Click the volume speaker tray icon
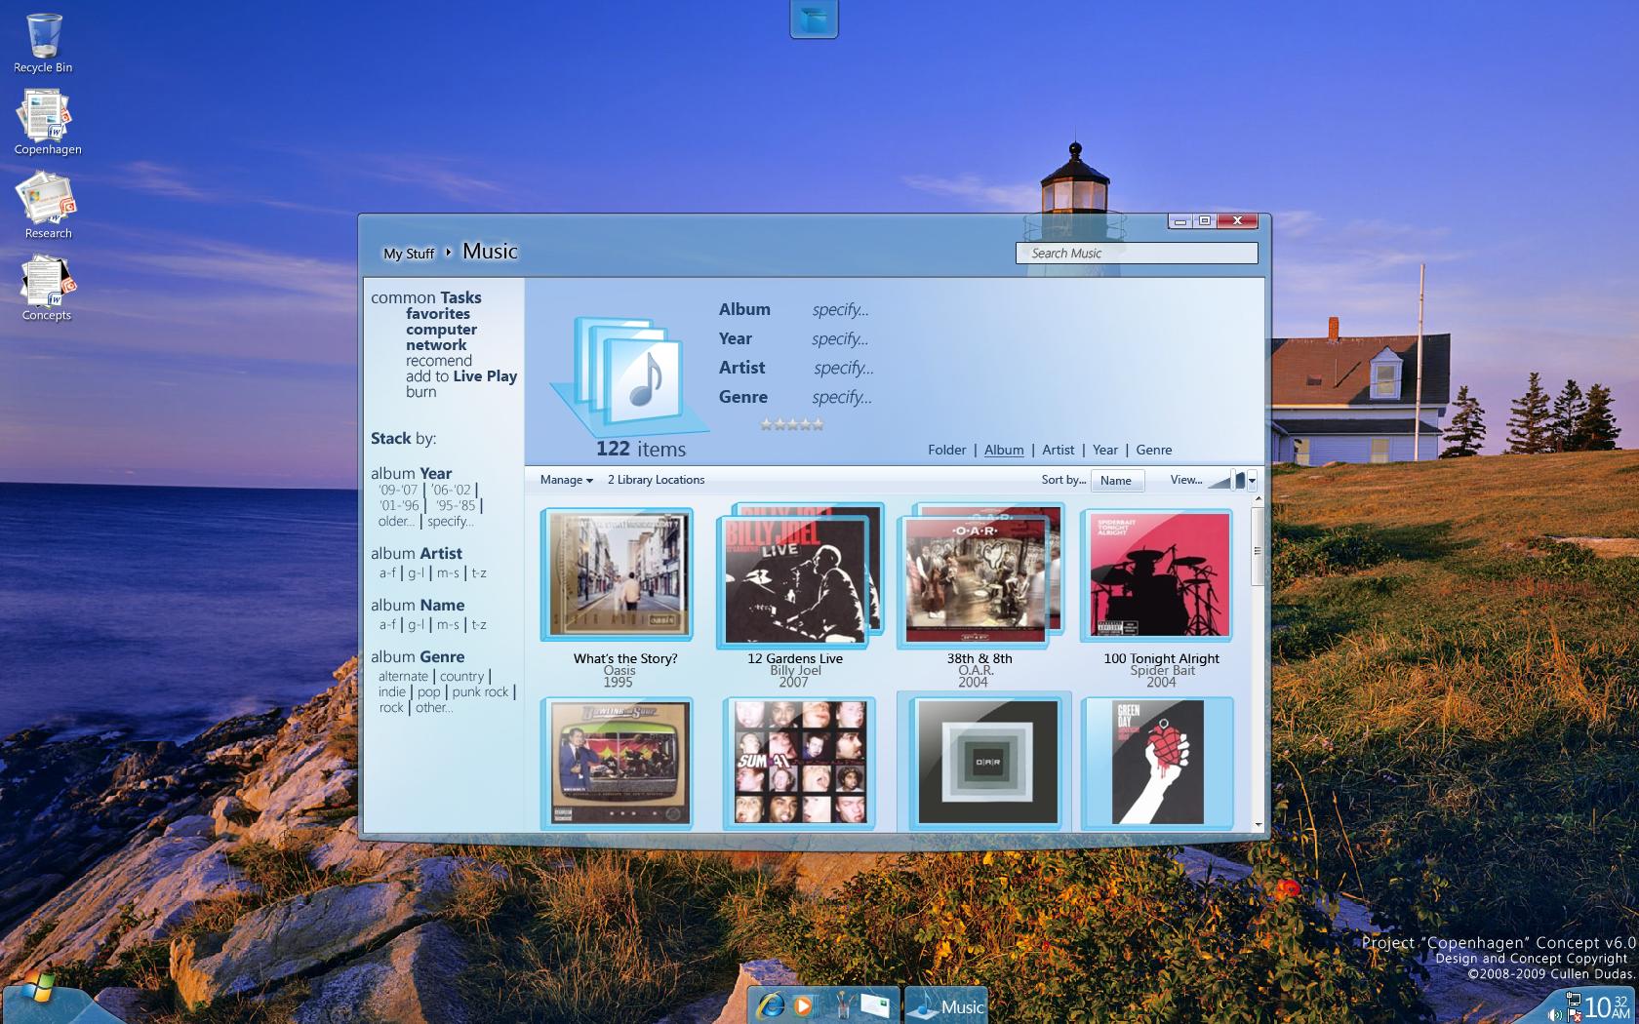 [x=1553, y=1015]
